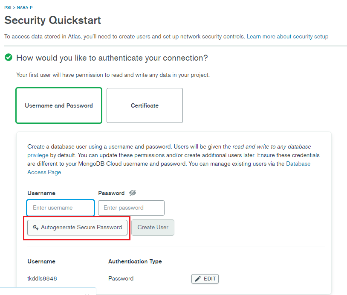Screen dimensions: 347x295
Task: Click the Security Quickstart page title
Action: coord(53,20)
